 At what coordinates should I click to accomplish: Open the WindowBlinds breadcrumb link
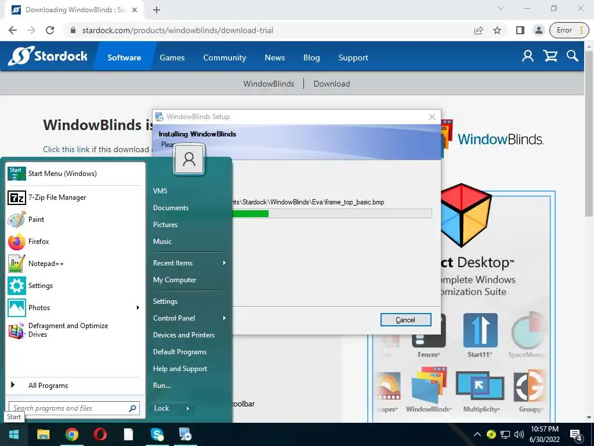click(x=269, y=84)
